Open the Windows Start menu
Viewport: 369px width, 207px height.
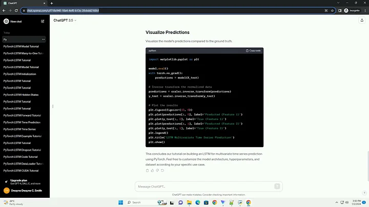[121, 202]
